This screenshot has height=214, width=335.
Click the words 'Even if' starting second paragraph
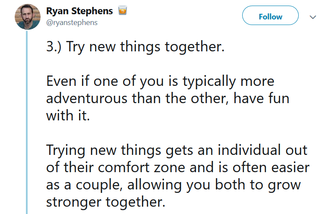[67, 81]
